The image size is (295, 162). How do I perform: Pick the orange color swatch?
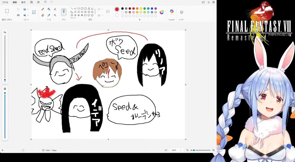click(137, 8)
